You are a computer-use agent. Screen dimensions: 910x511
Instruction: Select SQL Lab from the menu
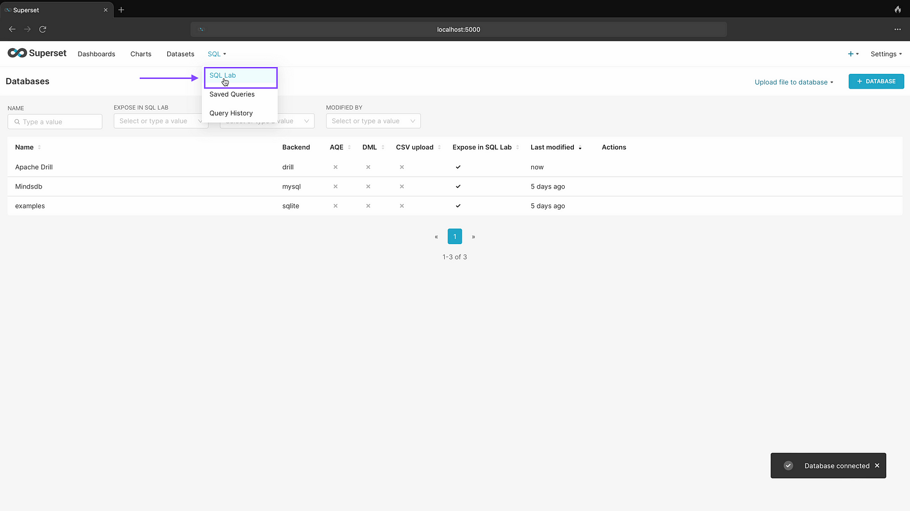click(223, 76)
